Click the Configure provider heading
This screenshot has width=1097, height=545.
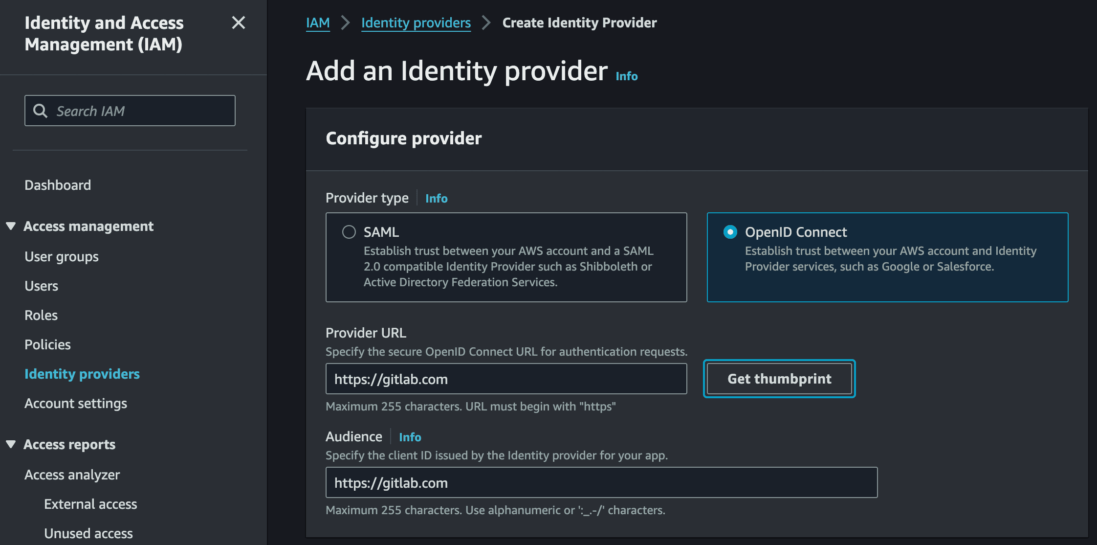point(404,138)
